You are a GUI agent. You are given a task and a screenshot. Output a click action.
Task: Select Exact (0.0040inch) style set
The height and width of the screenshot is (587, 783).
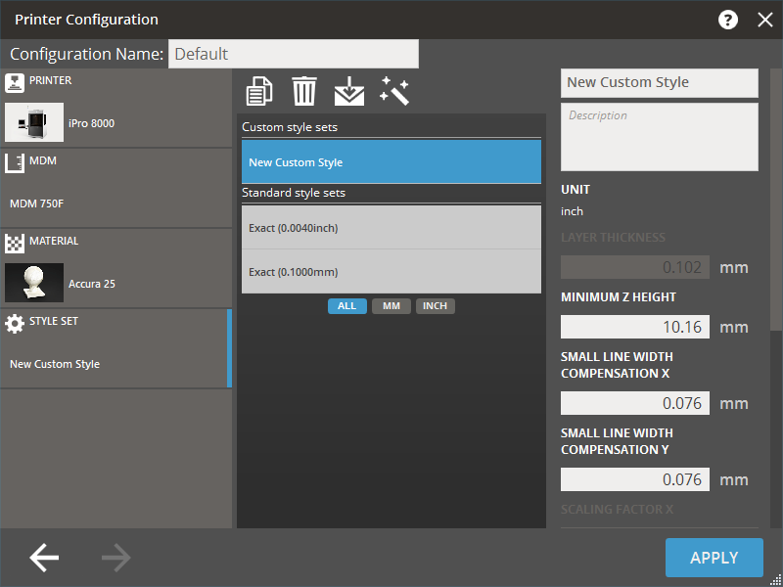pyautogui.click(x=391, y=228)
